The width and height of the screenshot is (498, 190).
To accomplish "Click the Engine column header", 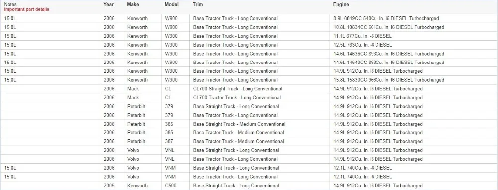I will 341,5.
